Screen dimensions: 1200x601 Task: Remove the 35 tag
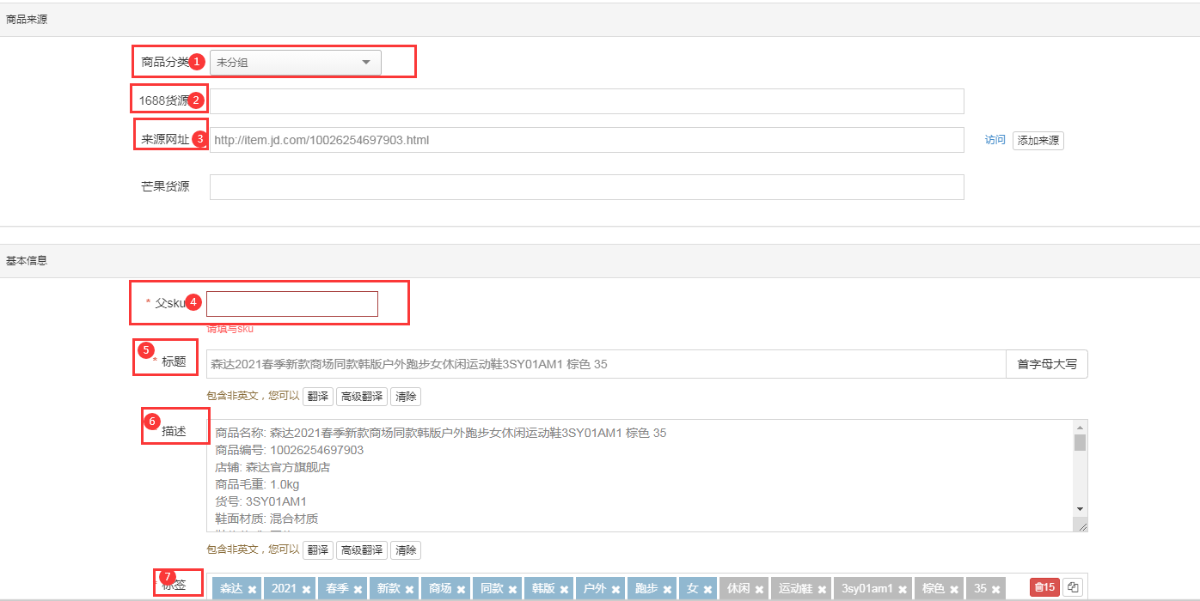995,590
